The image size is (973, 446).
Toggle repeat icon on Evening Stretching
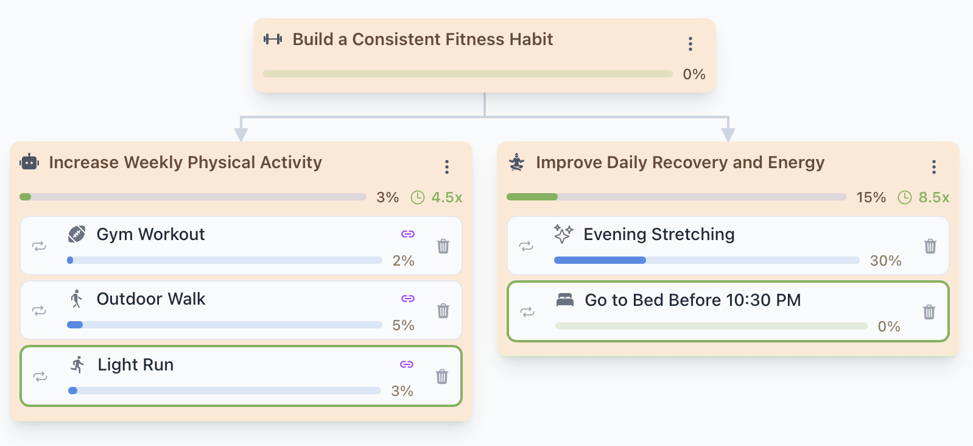point(526,246)
